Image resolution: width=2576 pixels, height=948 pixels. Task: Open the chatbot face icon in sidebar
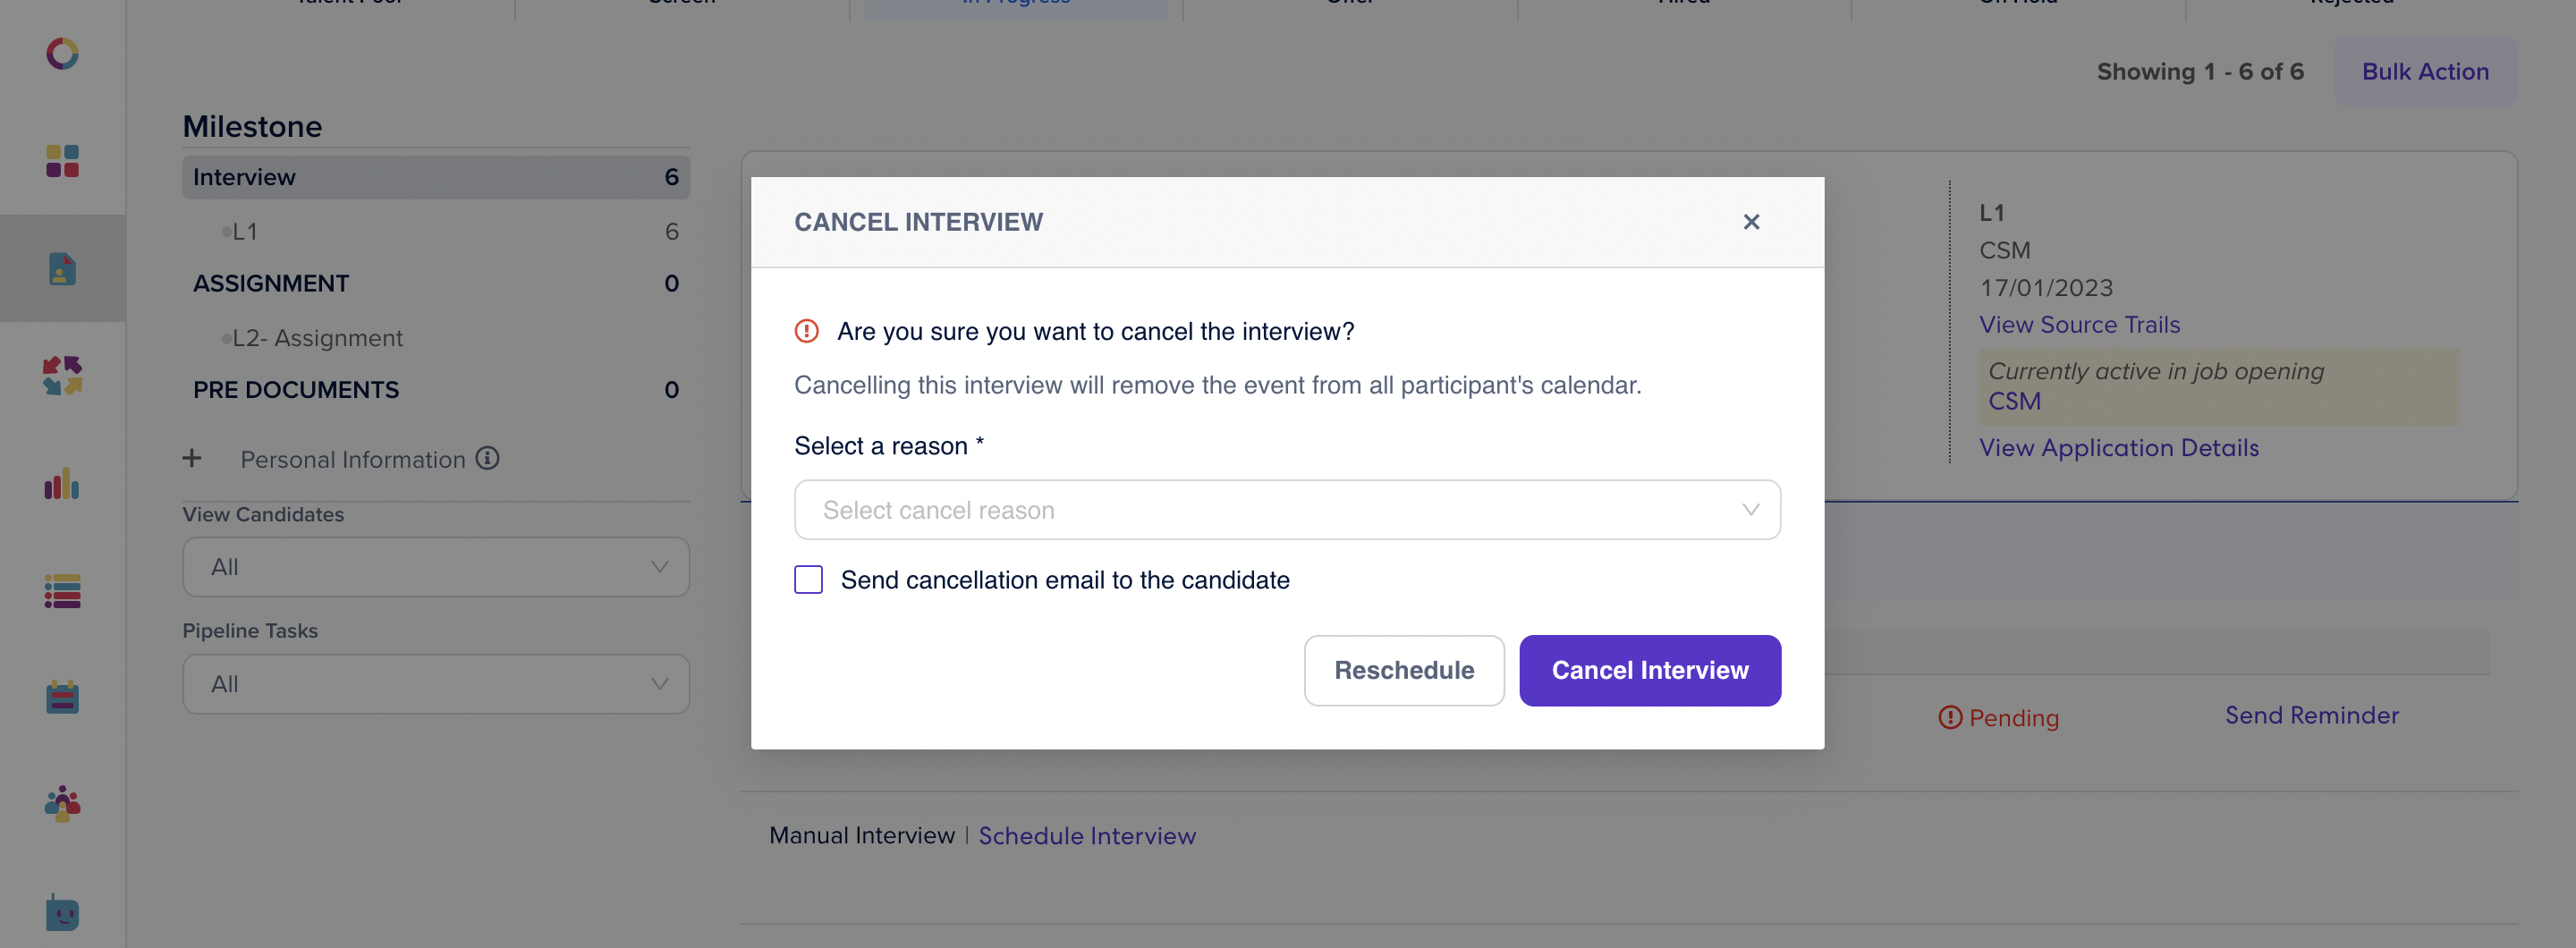[x=62, y=911]
